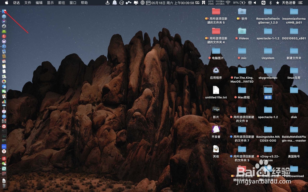308x192 pixels.
Task: Open the Calendar app in Dock
Action: 4,61
